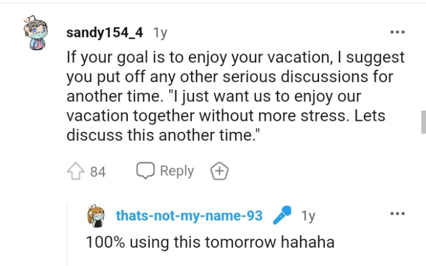Click the 84 vote count
The image size is (426, 266).
(x=97, y=172)
